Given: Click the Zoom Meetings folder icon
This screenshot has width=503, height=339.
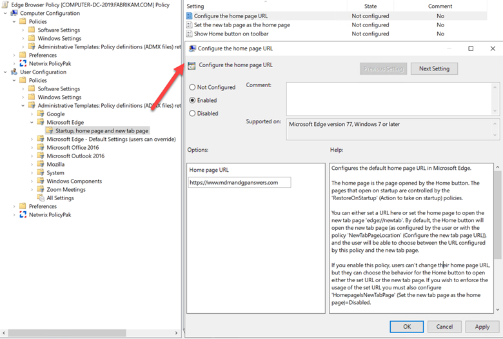Looking at the screenshot, I should click(x=41, y=189).
